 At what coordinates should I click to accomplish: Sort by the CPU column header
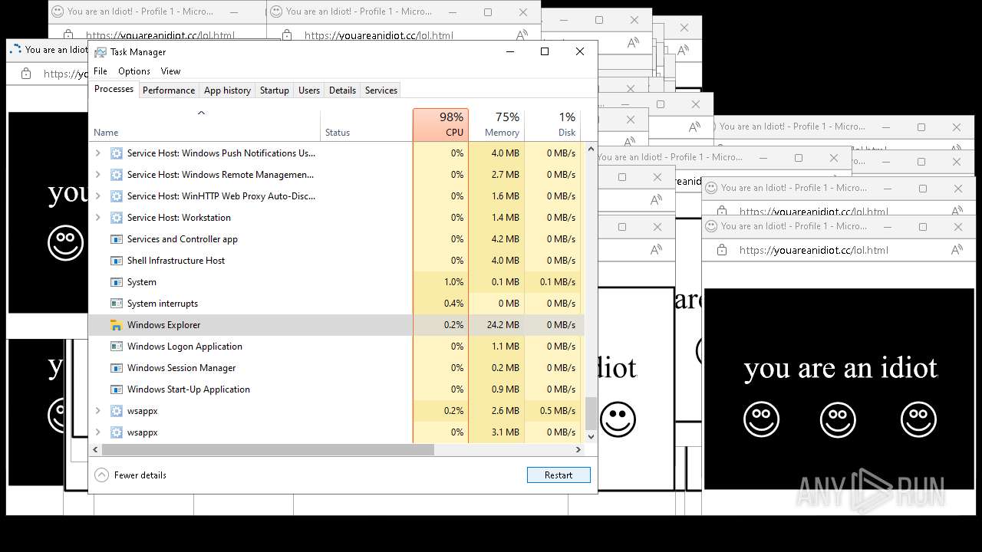click(440, 124)
